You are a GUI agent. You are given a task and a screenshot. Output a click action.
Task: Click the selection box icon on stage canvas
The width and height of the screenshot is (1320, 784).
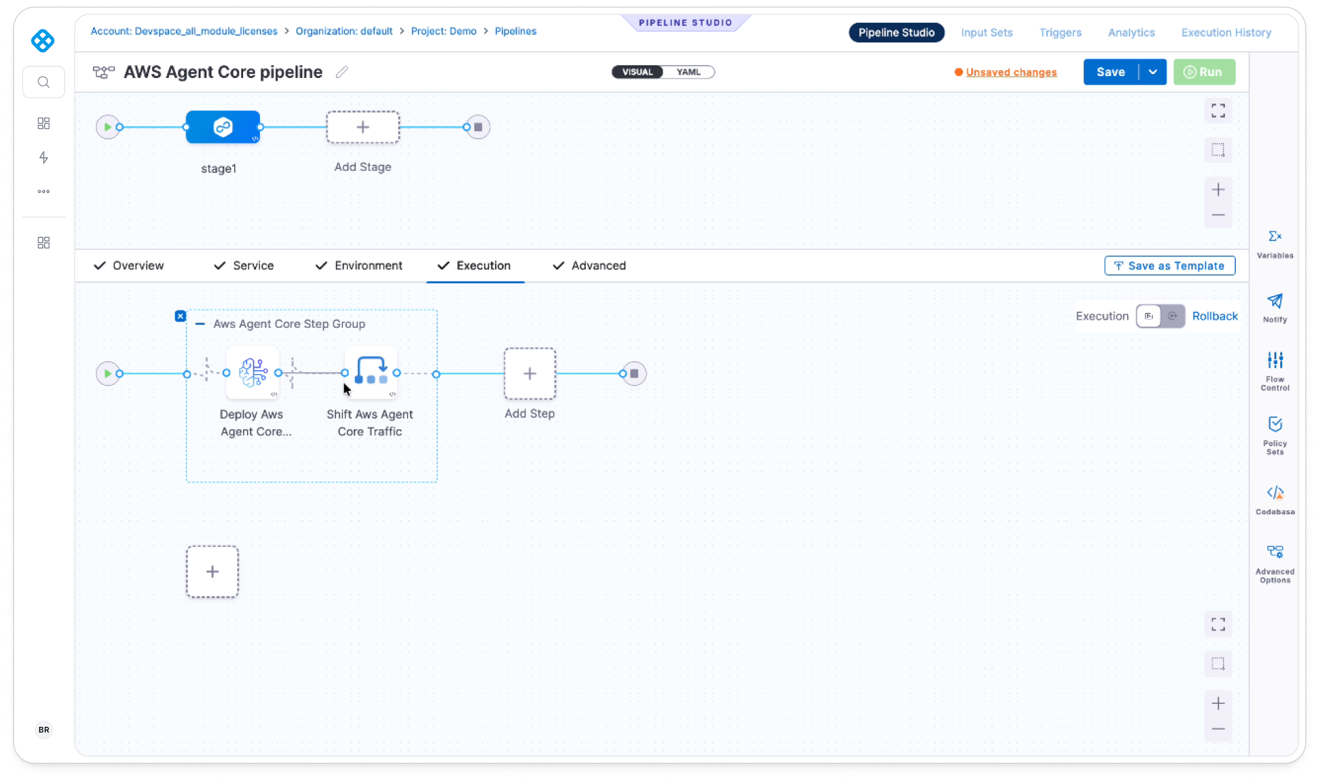pyautogui.click(x=1218, y=149)
